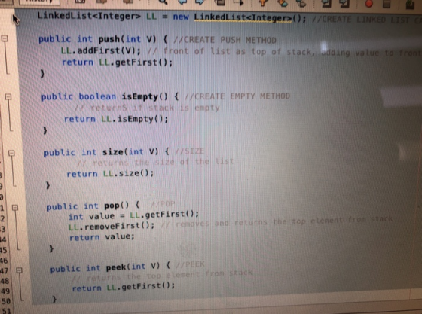Click the line return LL.size();
This screenshot has width=422, height=314.
[x=110, y=174]
